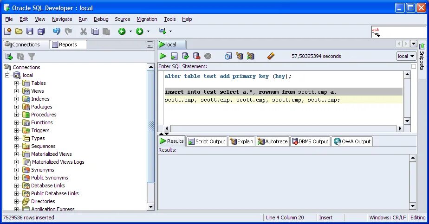
Task: Click the Run Script icon
Action: (174, 56)
